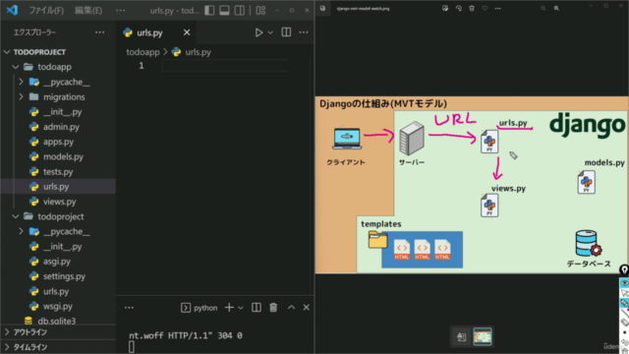Image resolution: width=629 pixels, height=354 pixels.
Task: Close the urls.py editor tab
Action: [x=187, y=32]
